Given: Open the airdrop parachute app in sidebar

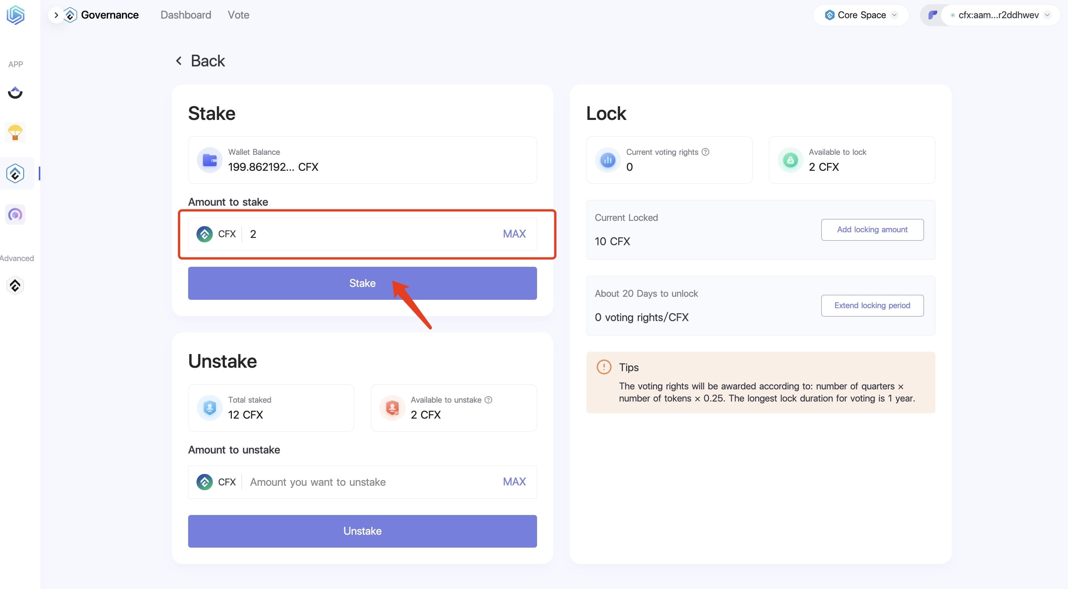Looking at the screenshot, I should point(15,132).
